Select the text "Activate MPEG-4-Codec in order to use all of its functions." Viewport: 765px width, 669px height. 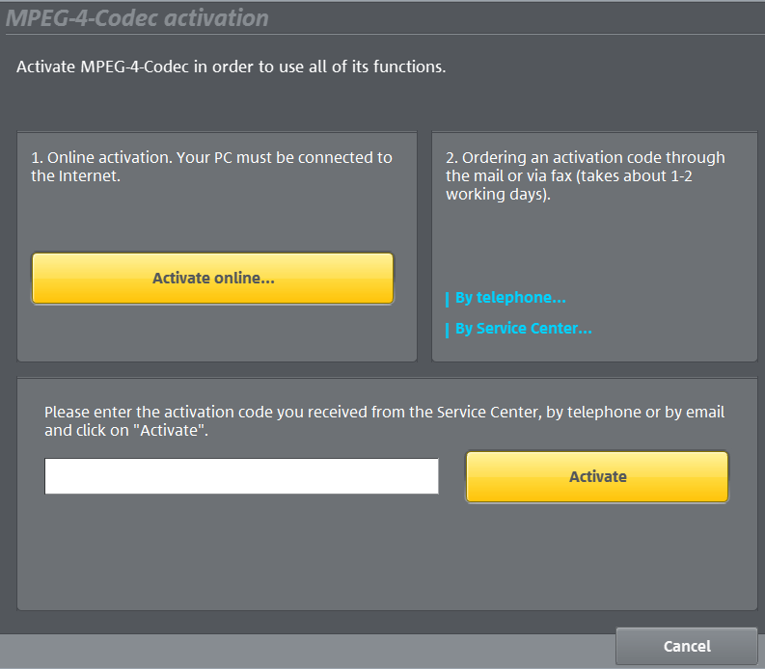(x=232, y=67)
